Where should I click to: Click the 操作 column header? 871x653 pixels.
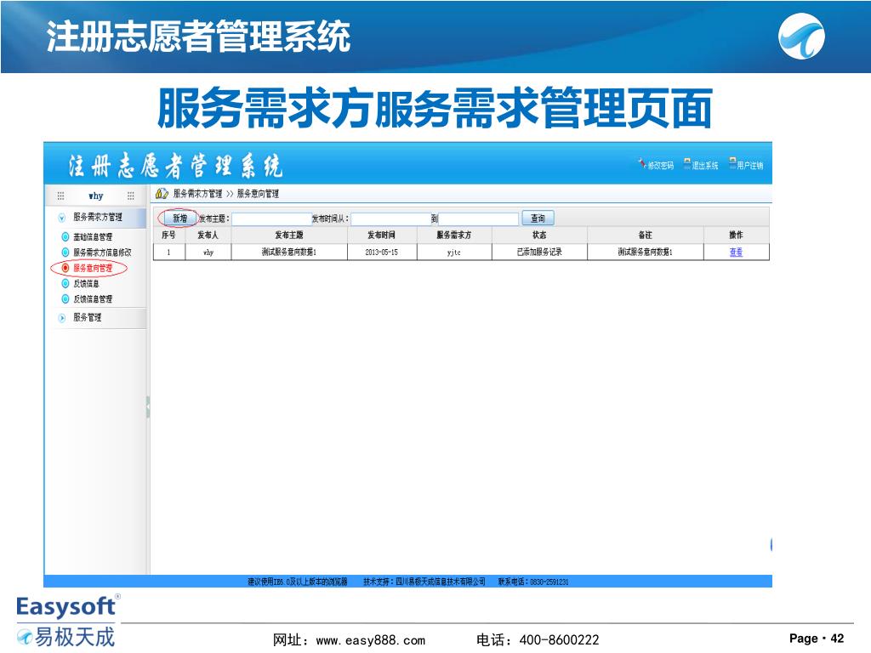[736, 235]
